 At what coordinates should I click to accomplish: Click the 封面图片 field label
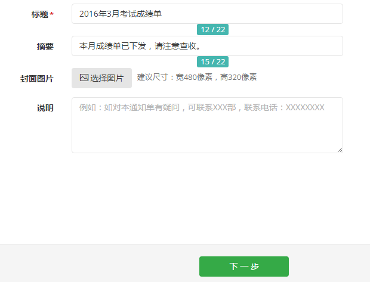pyautogui.click(x=37, y=79)
